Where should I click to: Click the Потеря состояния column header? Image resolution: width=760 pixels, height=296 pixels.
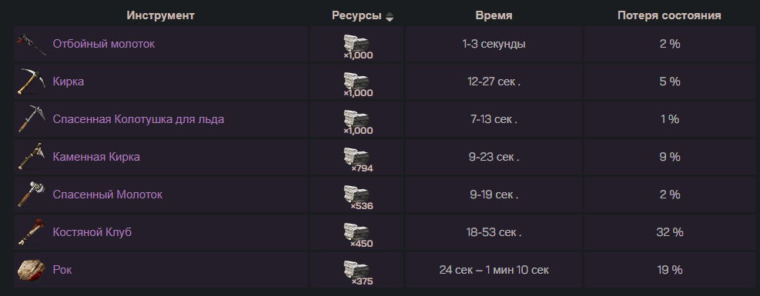669,15
